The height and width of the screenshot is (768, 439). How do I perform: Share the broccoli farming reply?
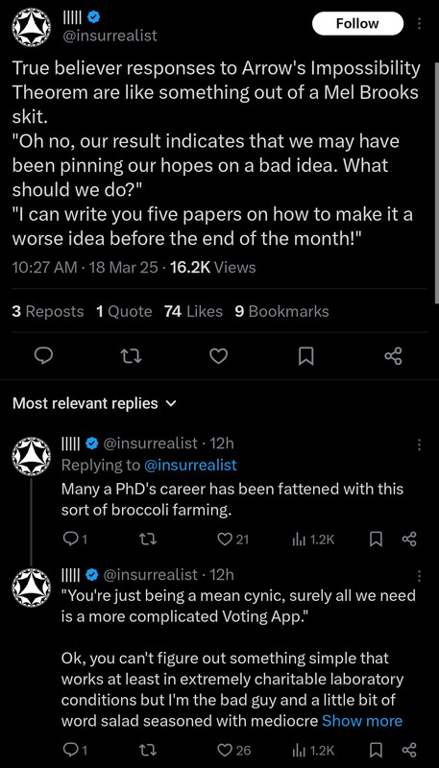click(x=409, y=540)
